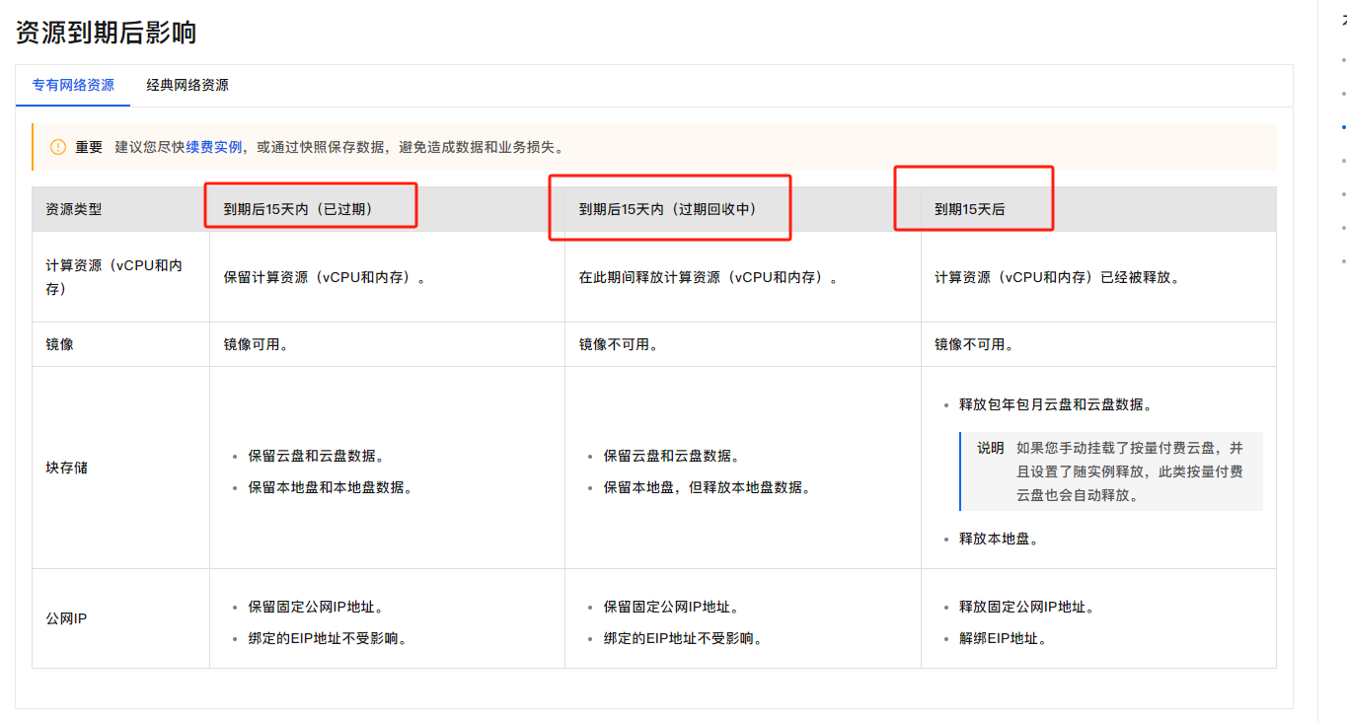Click the orange warning icon beside 重要
Viewport: 1347px width, 722px height.
[x=58, y=147]
